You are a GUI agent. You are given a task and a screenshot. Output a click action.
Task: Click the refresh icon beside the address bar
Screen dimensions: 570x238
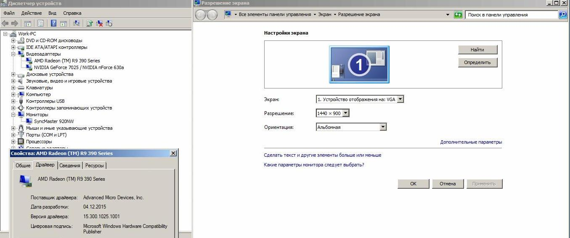(458, 15)
